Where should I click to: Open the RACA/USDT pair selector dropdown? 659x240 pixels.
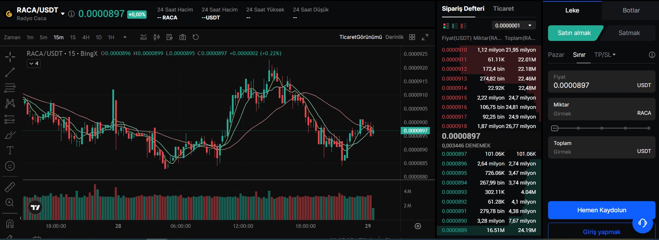(x=63, y=14)
